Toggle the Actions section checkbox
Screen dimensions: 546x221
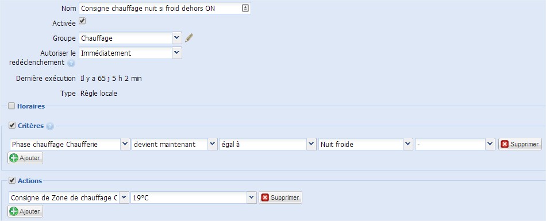click(x=12, y=180)
